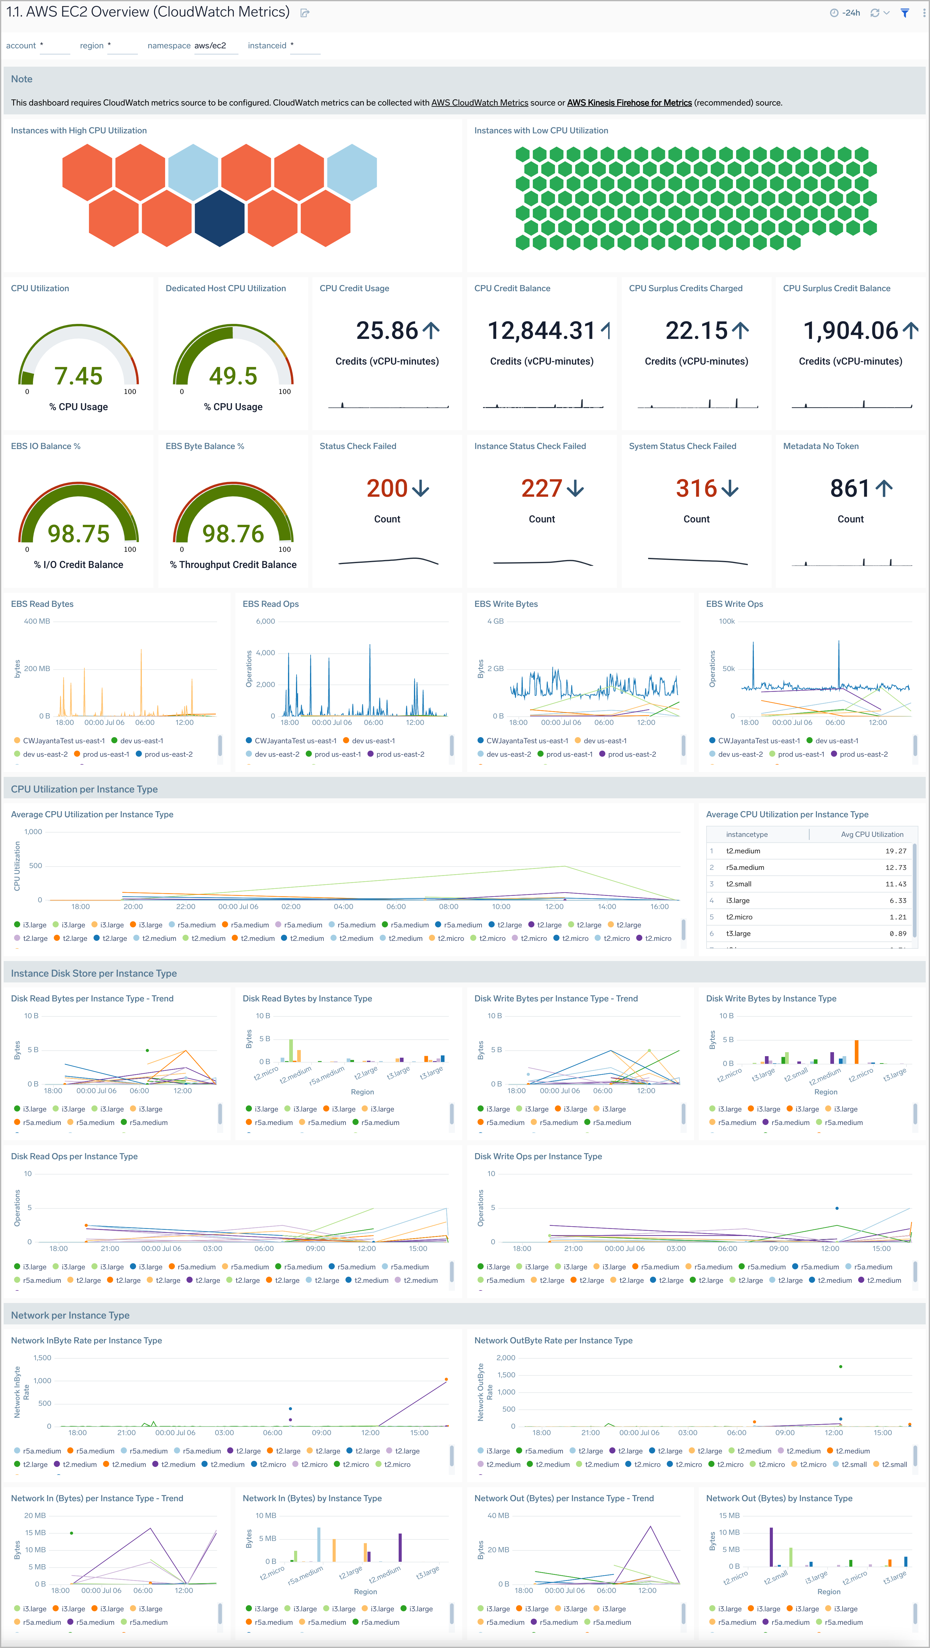
Task: Toggle dev us-east-1 series in EBS Read Ops legend
Action: point(368,741)
